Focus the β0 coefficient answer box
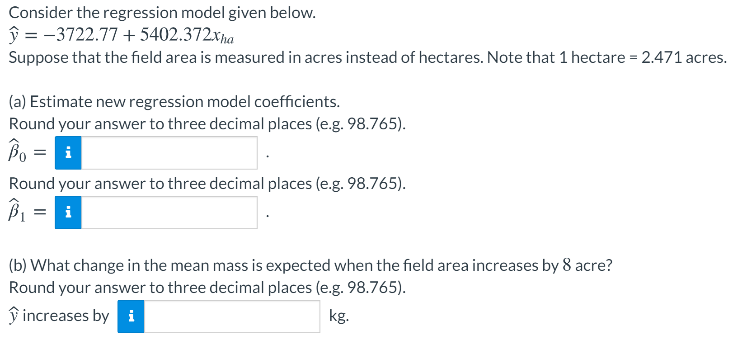Viewport: 733px width, 345px height. pos(169,153)
